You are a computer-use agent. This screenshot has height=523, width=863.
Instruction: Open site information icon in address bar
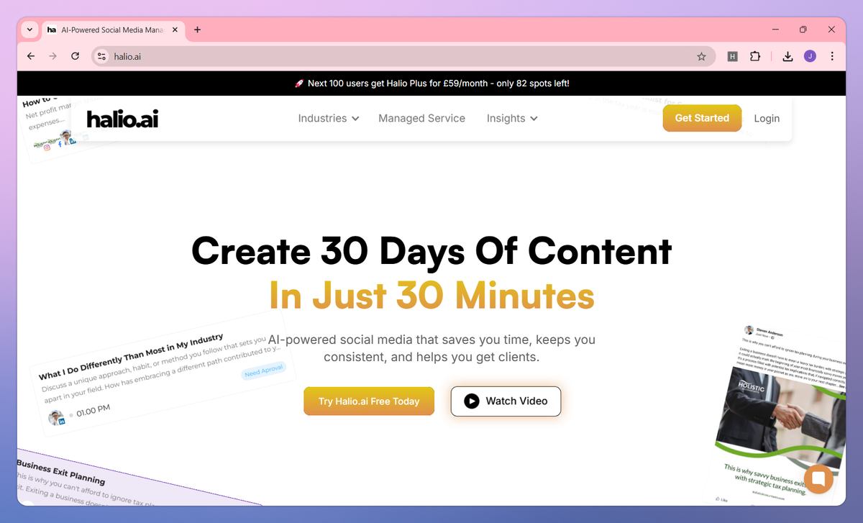coord(101,56)
